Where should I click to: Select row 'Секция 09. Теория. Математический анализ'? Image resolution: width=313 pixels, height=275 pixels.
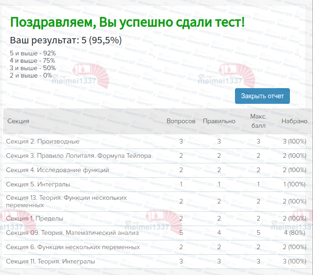[x=157, y=233]
